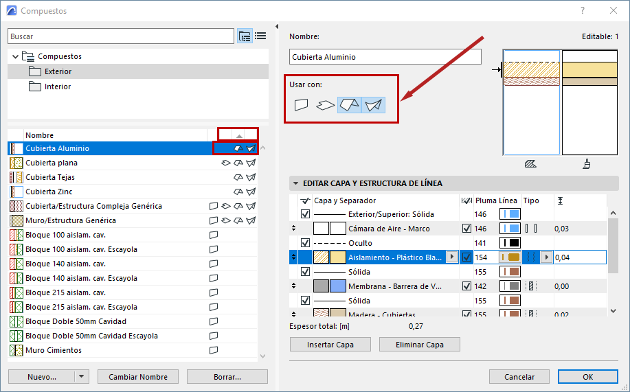Enable the Slab option under Usar con
The width and height of the screenshot is (630, 392).
click(325, 105)
